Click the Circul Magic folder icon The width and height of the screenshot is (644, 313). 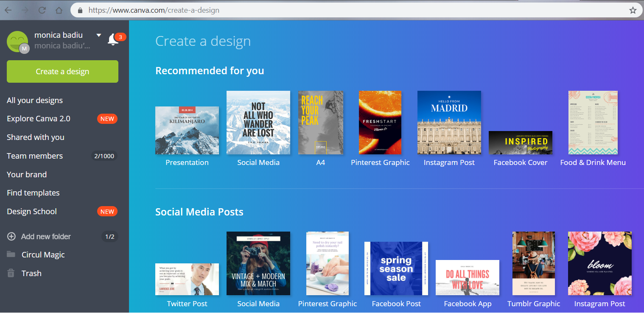pyautogui.click(x=11, y=254)
